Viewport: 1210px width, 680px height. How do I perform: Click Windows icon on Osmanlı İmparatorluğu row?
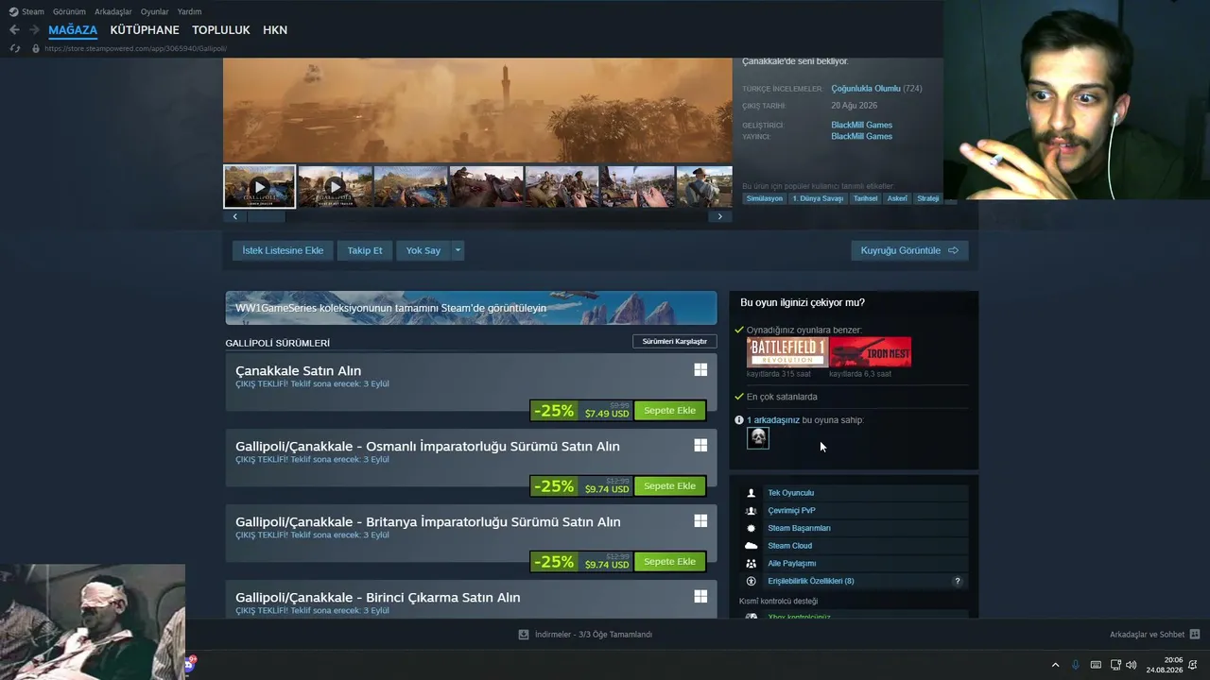point(700,446)
